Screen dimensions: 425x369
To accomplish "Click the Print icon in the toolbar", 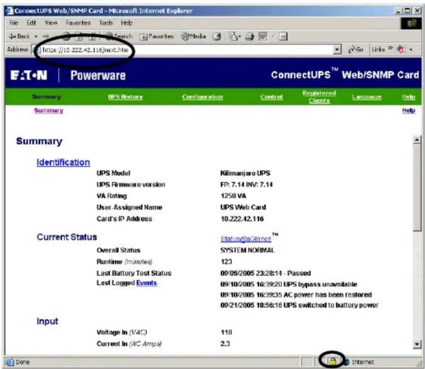I will point(249,36).
